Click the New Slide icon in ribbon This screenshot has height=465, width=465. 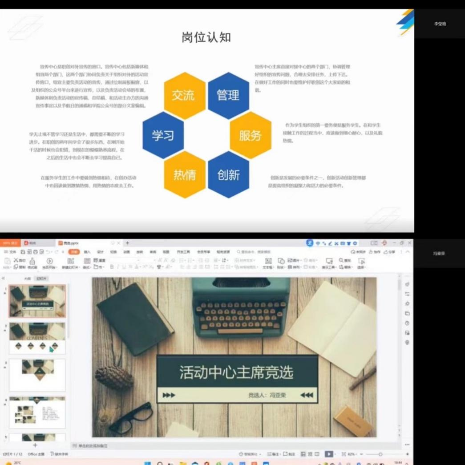70,262
